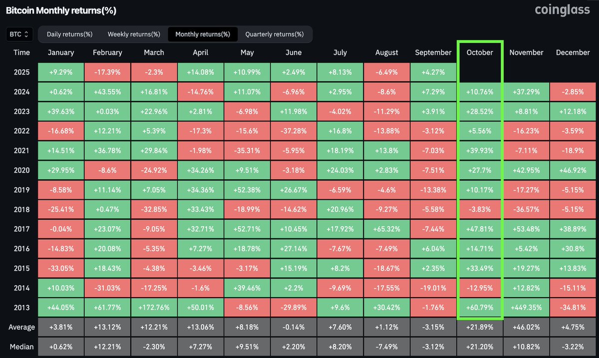599x358 pixels.
Task: Select the 2018 row label
Action: pos(21,209)
